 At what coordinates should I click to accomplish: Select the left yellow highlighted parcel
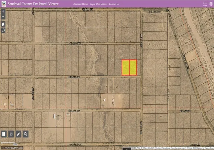(126, 68)
